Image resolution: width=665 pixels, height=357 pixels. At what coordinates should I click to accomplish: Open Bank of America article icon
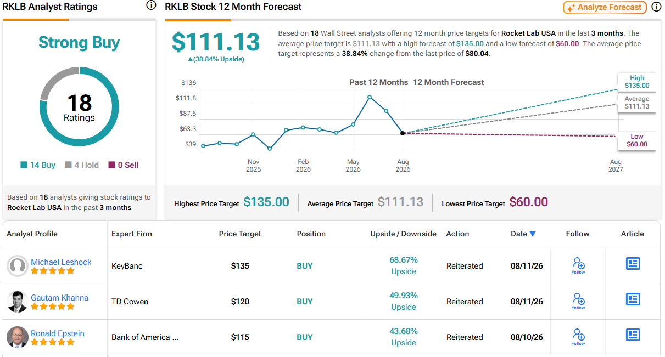coord(633,335)
